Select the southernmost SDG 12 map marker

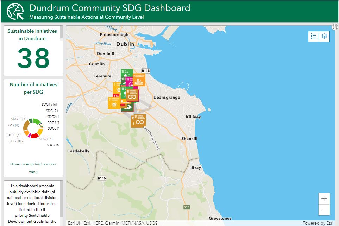[x=138, y=121]
